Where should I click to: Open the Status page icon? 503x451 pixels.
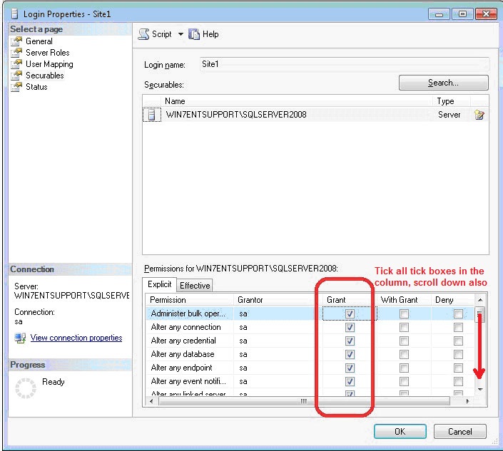tap(16, 87)
